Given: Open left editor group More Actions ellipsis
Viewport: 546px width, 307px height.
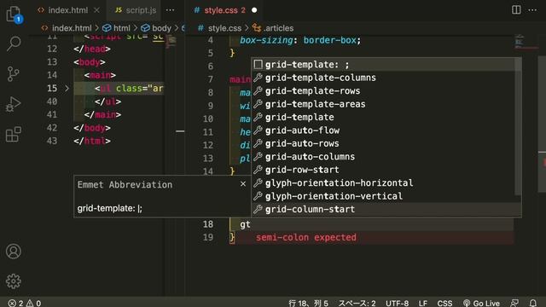Looking at the screenshot, I should (x=170, y=10).
